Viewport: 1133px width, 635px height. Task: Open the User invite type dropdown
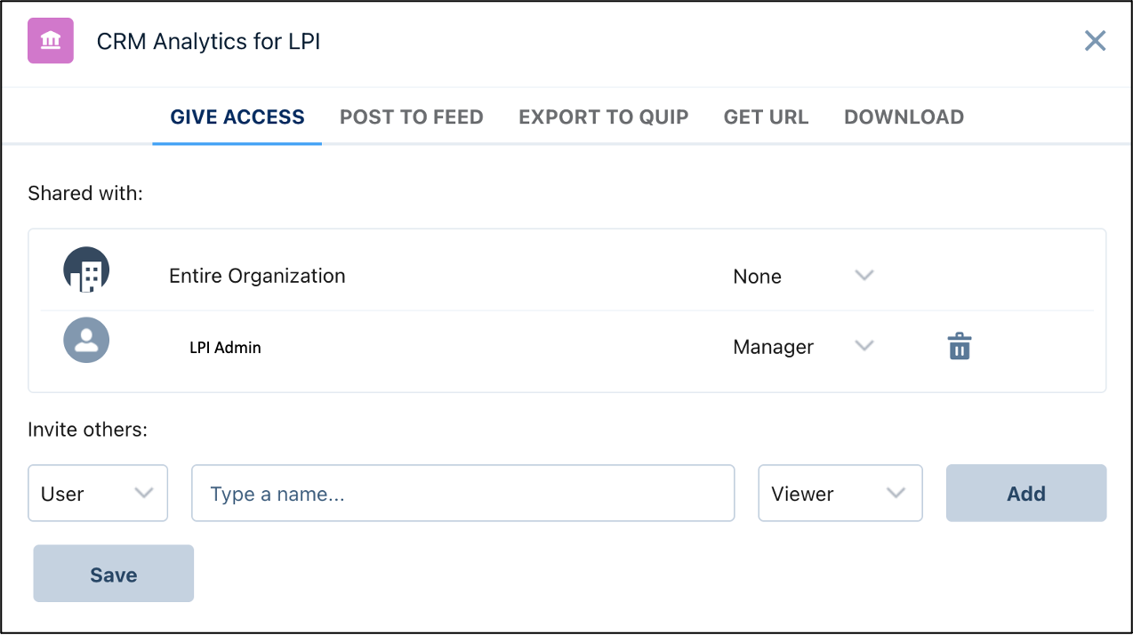click(x=98, y=493)
